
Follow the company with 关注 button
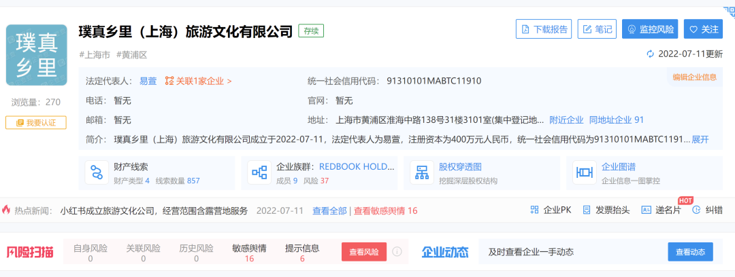pyautogui.click(x=703, y=29)
